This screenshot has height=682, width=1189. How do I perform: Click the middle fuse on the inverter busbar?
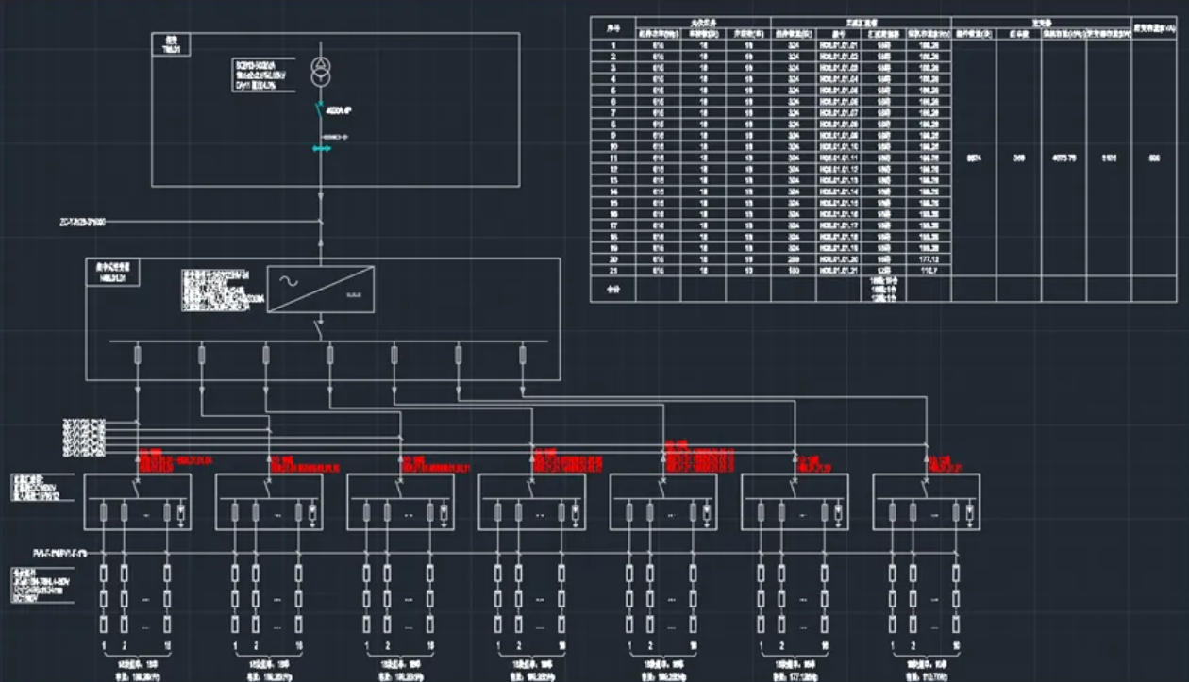coord(330,355)
